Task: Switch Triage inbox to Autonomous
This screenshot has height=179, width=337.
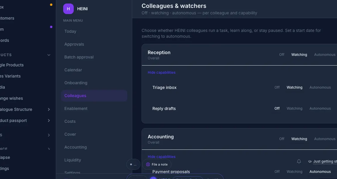Action: [x=320, y=87]
